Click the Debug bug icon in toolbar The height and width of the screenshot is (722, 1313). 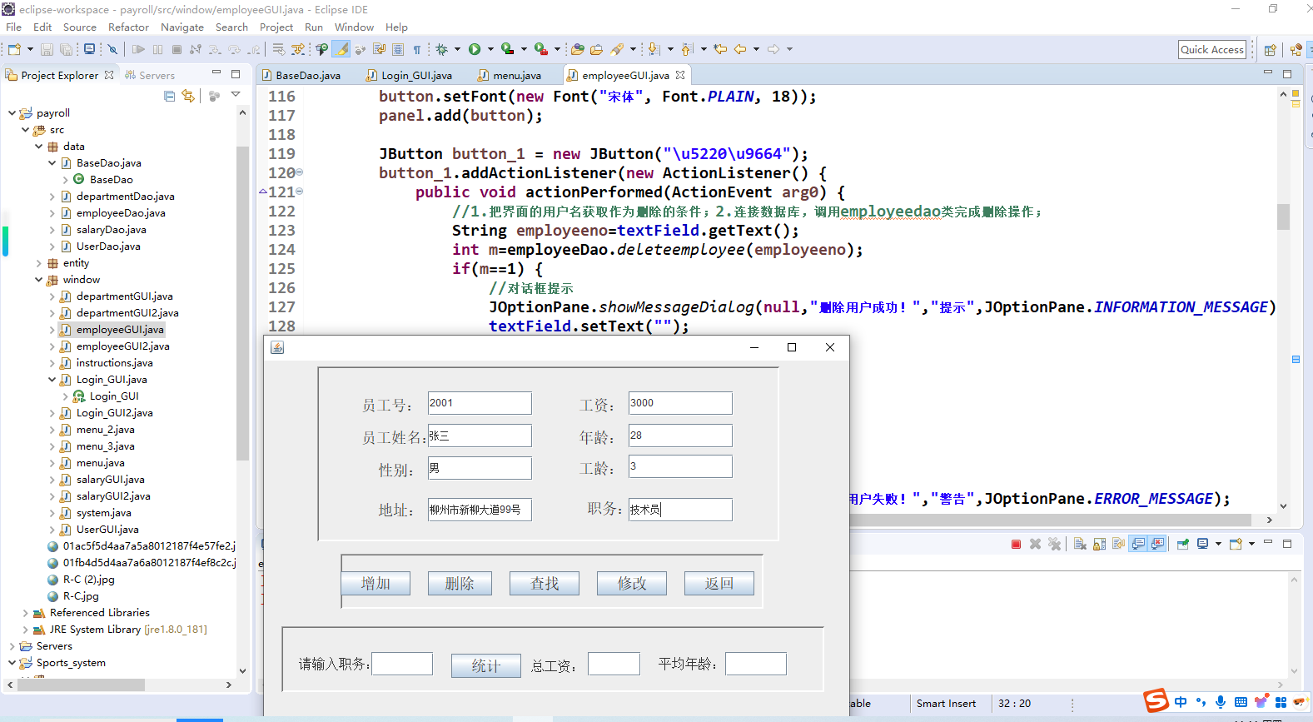(x=441, y=49)
